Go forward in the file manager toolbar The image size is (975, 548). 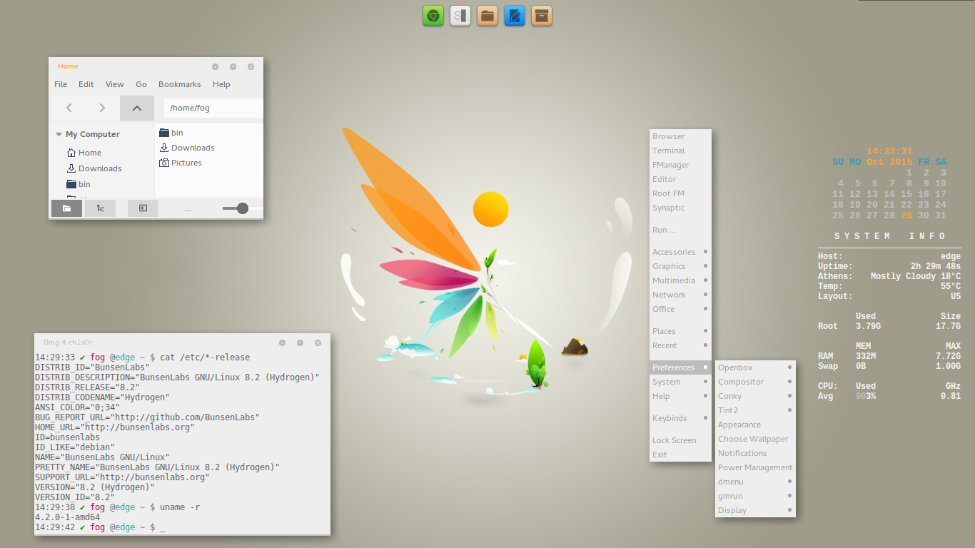tap(102, 108)
